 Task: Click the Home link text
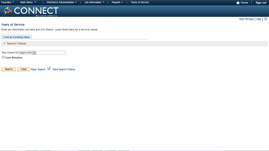244,3
